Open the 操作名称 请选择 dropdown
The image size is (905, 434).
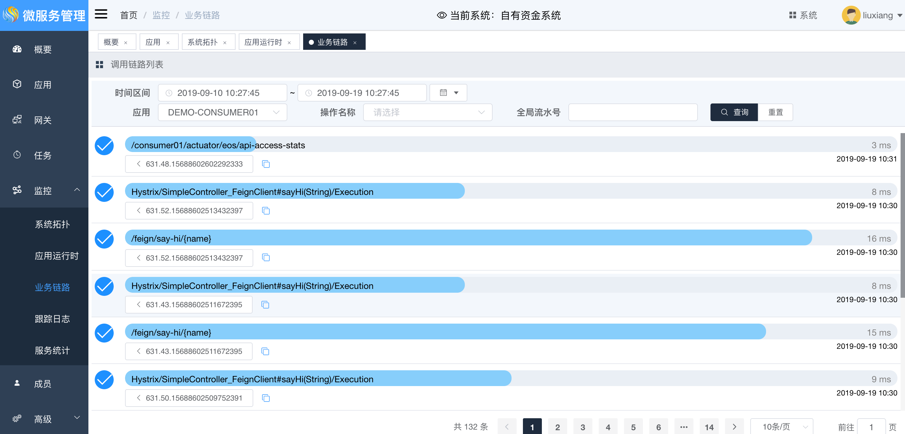427,112
